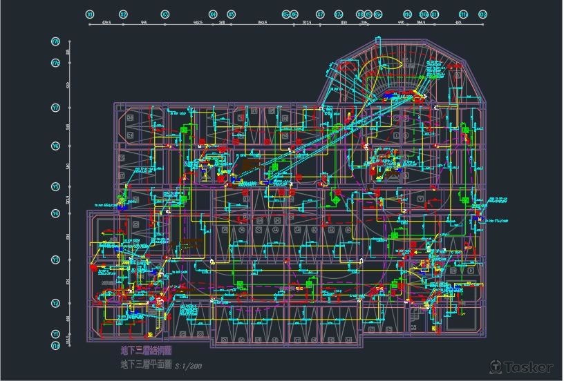564x381 pixels.
Task: Click the X7 grid axis bubble
Action: [320, 14]
